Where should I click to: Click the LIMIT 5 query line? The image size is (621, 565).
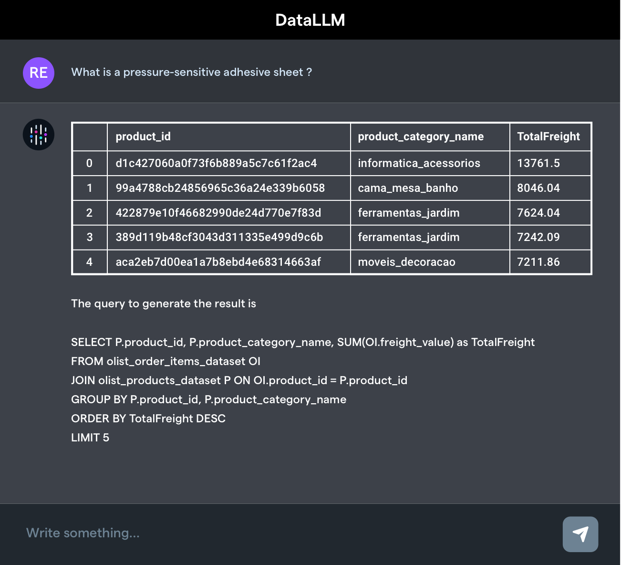click(x=90, y=438)
